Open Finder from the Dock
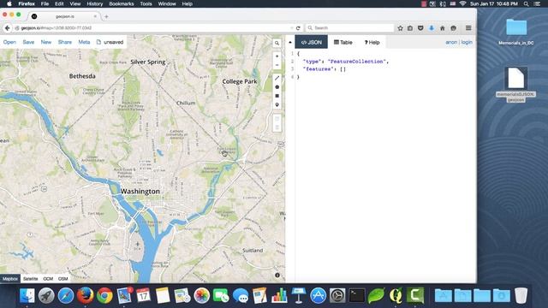Image resolution: width=548 pixels, height=308 pixels. tap(27, 295)
